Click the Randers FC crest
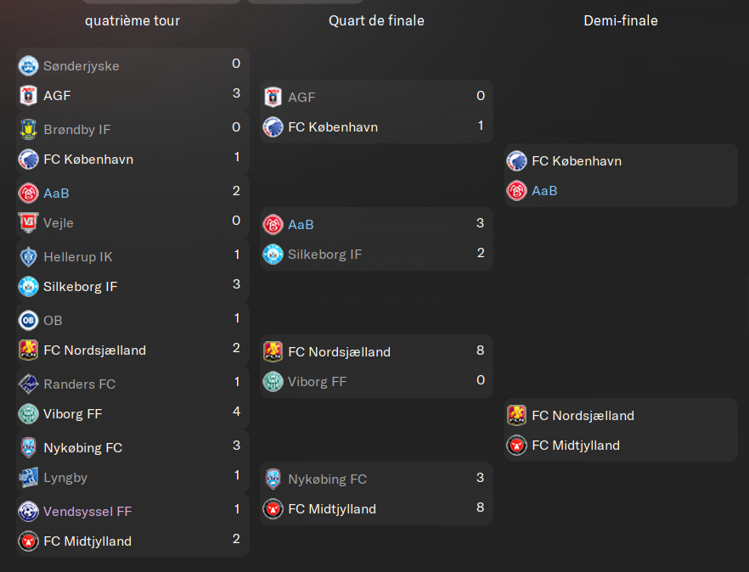749x572 pixels. click(x=28, y=384)
